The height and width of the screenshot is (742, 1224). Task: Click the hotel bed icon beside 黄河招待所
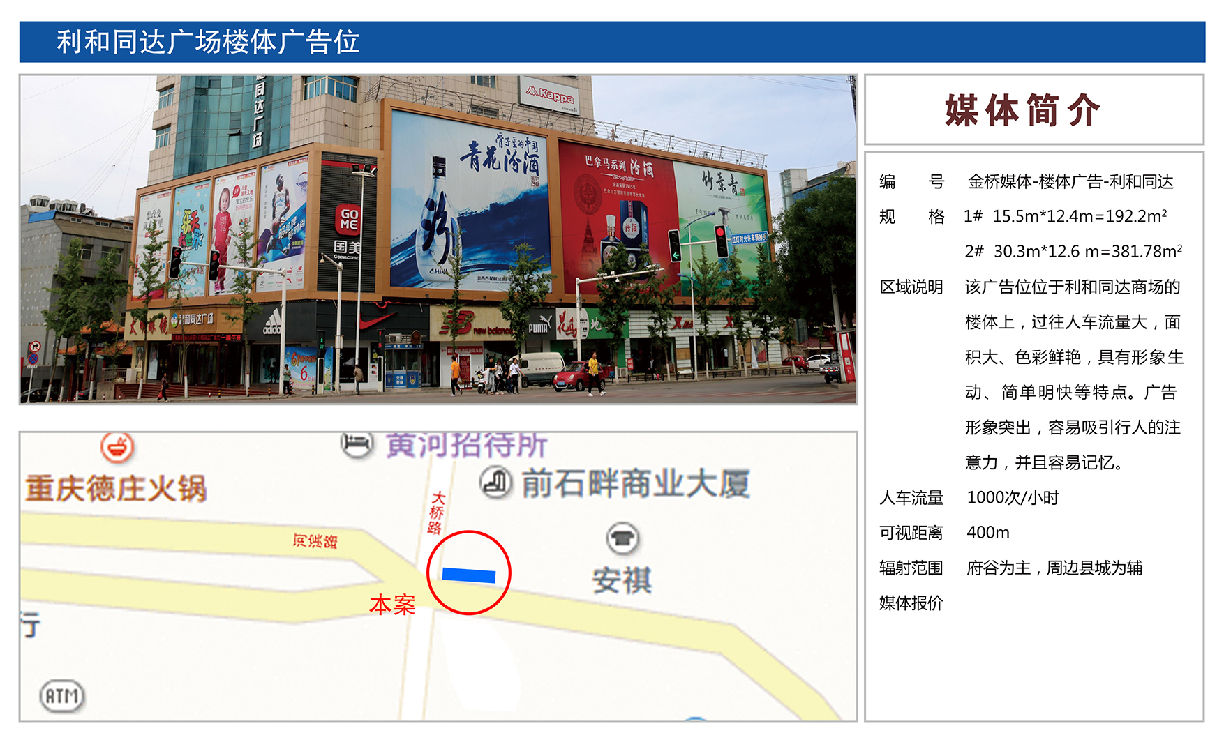(x=357, y=444)
